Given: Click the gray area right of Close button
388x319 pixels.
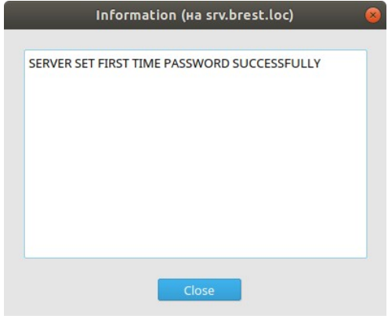Looking at the screenshot, I should (314, 290).
